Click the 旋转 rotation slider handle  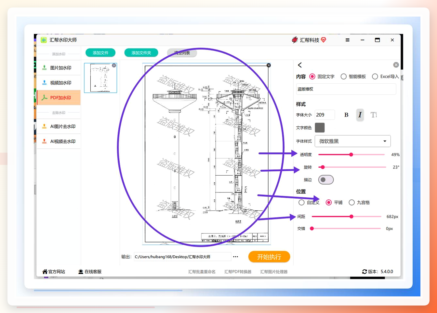pyautogui.click(x=323, y=167)
